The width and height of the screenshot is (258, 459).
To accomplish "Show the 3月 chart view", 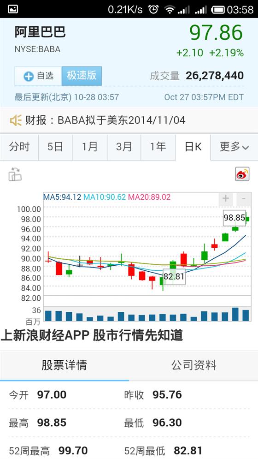I will [124, 147].
